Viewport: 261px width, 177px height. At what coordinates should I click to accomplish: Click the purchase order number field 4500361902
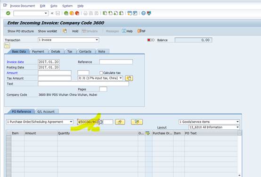88,122
